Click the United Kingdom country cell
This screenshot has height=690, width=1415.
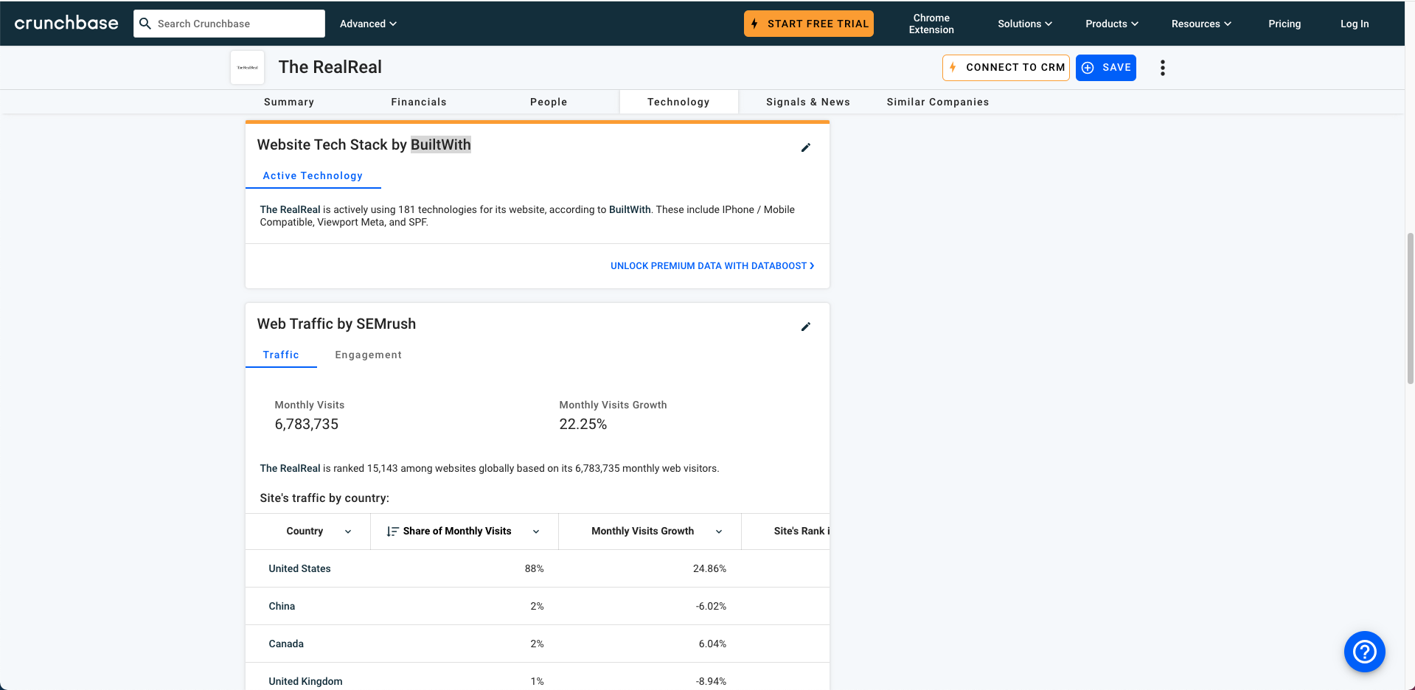[305, 681]
